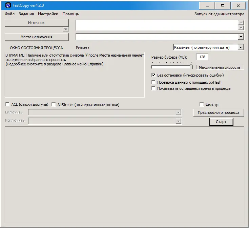Click the Максимальная скорость button
249x228 pixels.
(x=220, y=67)
